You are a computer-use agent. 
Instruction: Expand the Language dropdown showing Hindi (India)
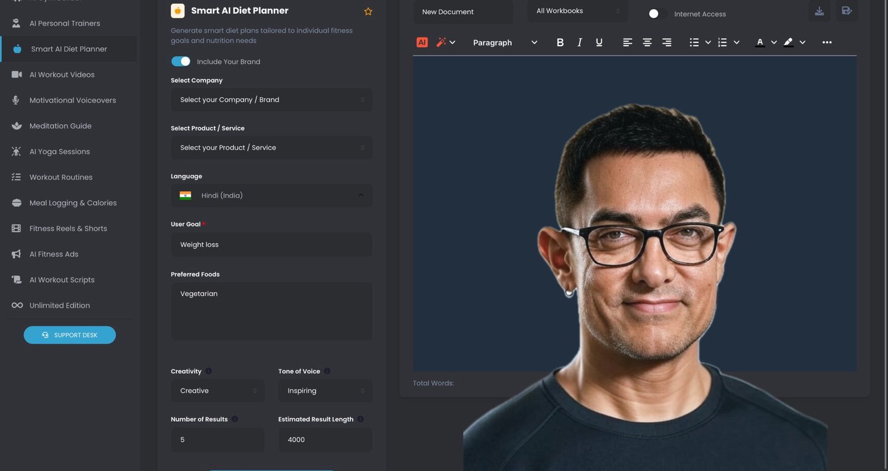coord(271,196)
